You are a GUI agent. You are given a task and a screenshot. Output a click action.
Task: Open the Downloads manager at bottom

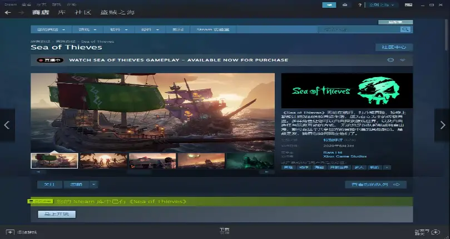(224, 231)
